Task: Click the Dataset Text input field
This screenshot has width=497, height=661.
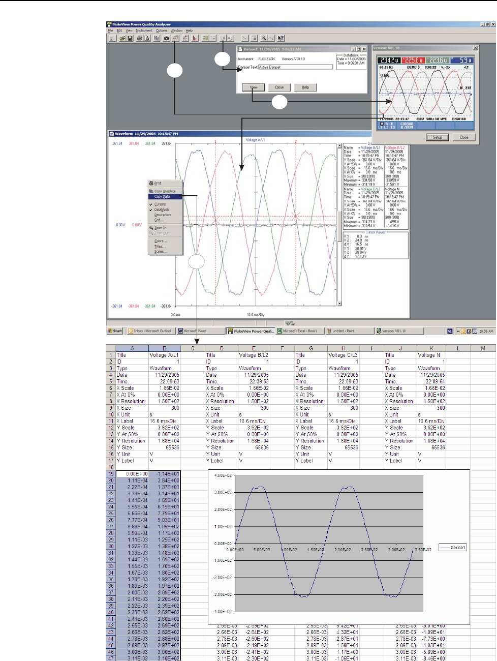Action: [x=295, y=67]
